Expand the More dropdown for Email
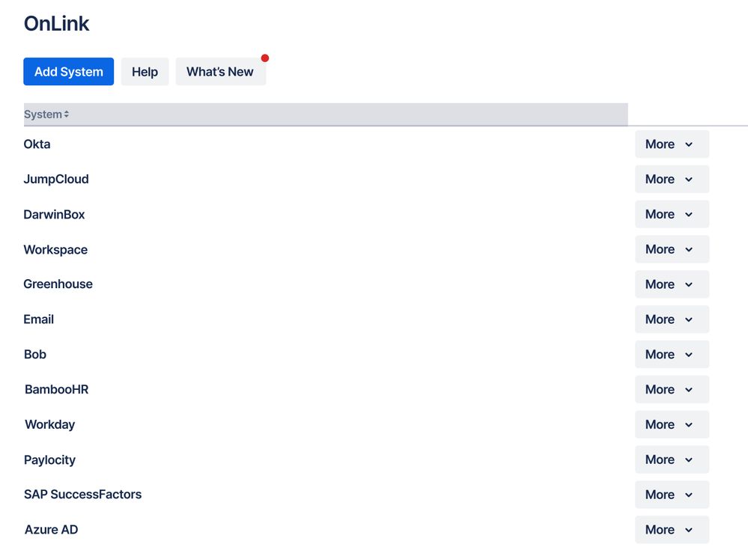 [x=672, y=320]
